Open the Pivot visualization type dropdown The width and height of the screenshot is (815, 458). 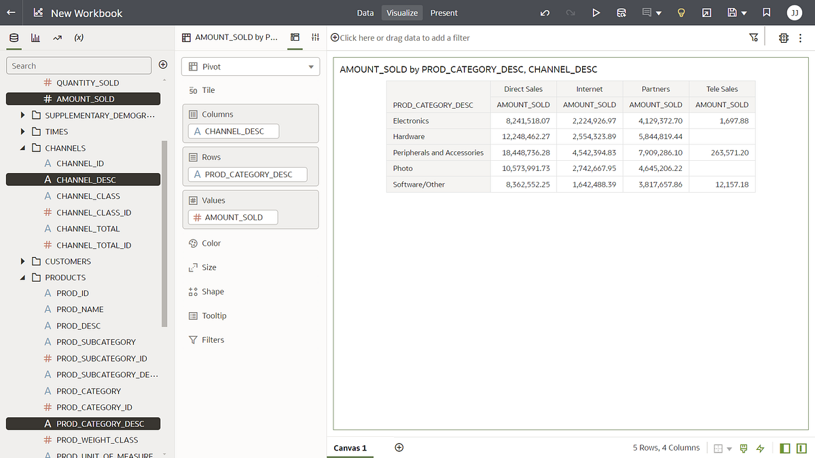point(250,66)
